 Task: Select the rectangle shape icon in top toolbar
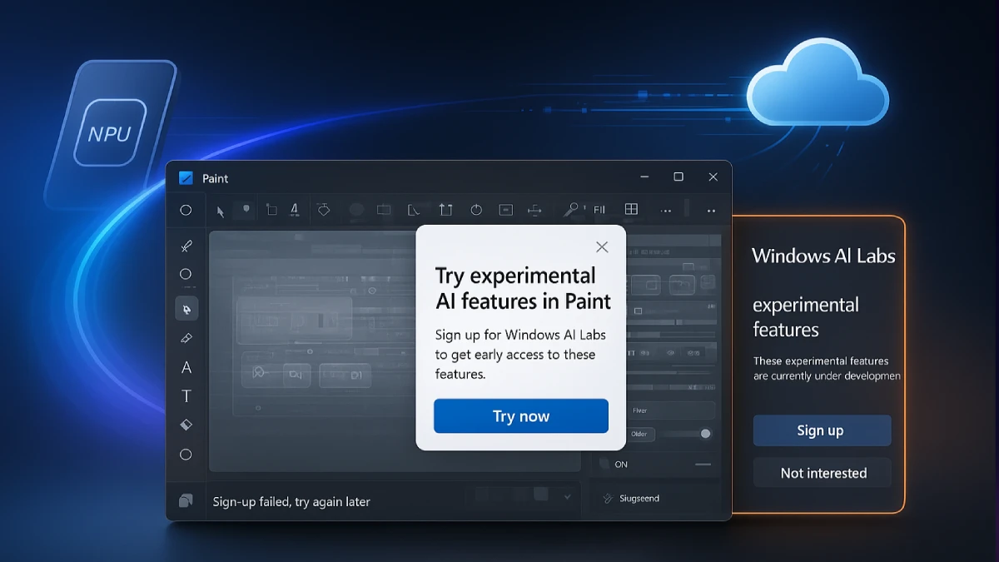tap(384, 210)
